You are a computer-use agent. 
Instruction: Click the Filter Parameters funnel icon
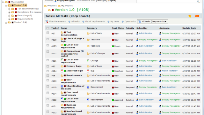tap(47, 21)
